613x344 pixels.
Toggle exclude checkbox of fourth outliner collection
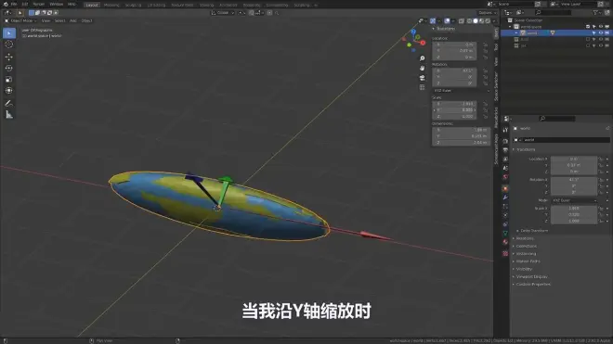588,45
